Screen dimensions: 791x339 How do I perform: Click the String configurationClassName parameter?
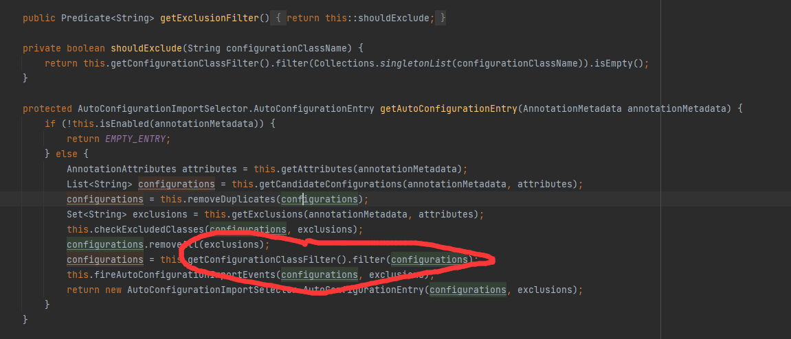[267, 48]
